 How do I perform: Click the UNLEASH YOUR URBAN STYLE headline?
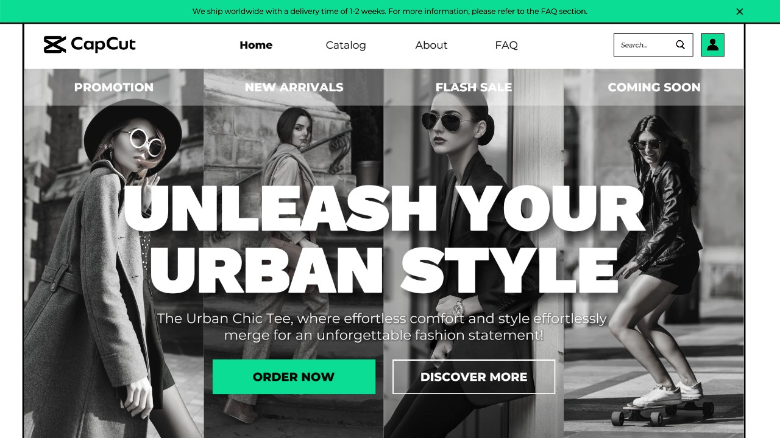coord(384,239)
